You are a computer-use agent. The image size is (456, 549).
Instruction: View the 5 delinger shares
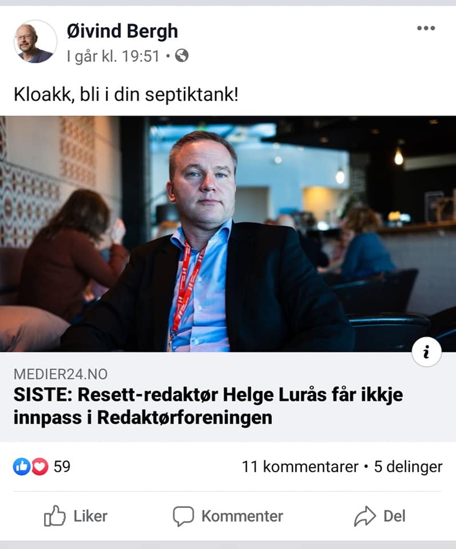tap(408, 467)
